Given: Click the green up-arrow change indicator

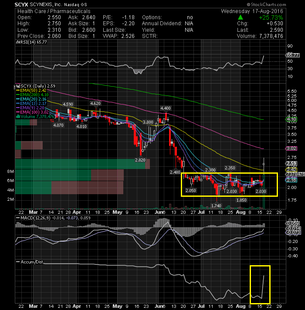Looking at the screenshot, I should [x=241, y=17].
